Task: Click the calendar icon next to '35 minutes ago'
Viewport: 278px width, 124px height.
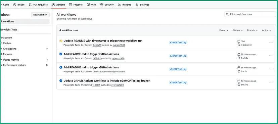Action: (239, 68)
